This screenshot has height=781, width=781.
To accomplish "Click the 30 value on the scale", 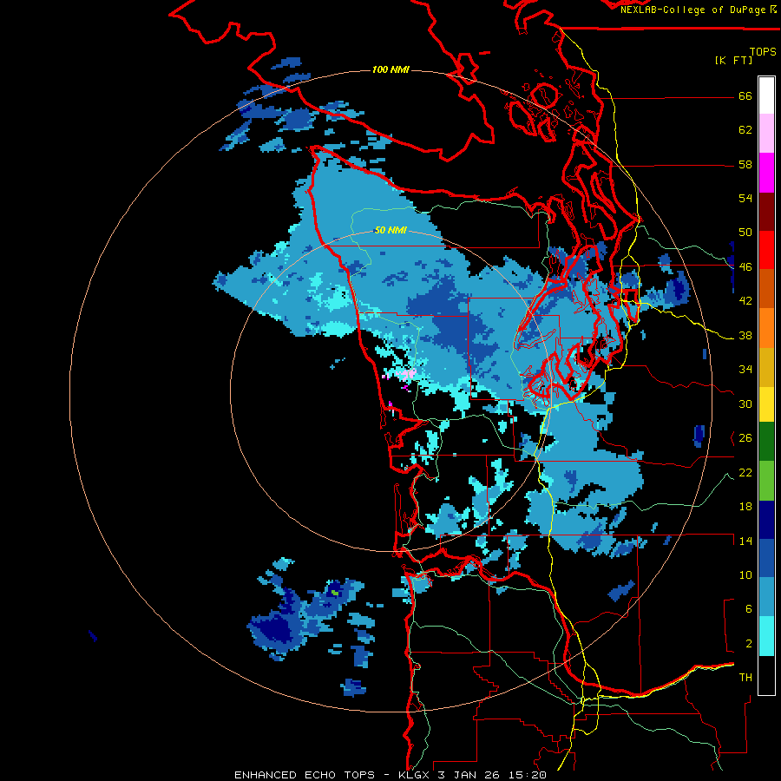I will [x=745, y=404].
